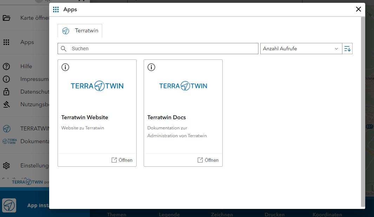
Task: Click the Impressum info icon in sidebar
Action: (6, 79)
